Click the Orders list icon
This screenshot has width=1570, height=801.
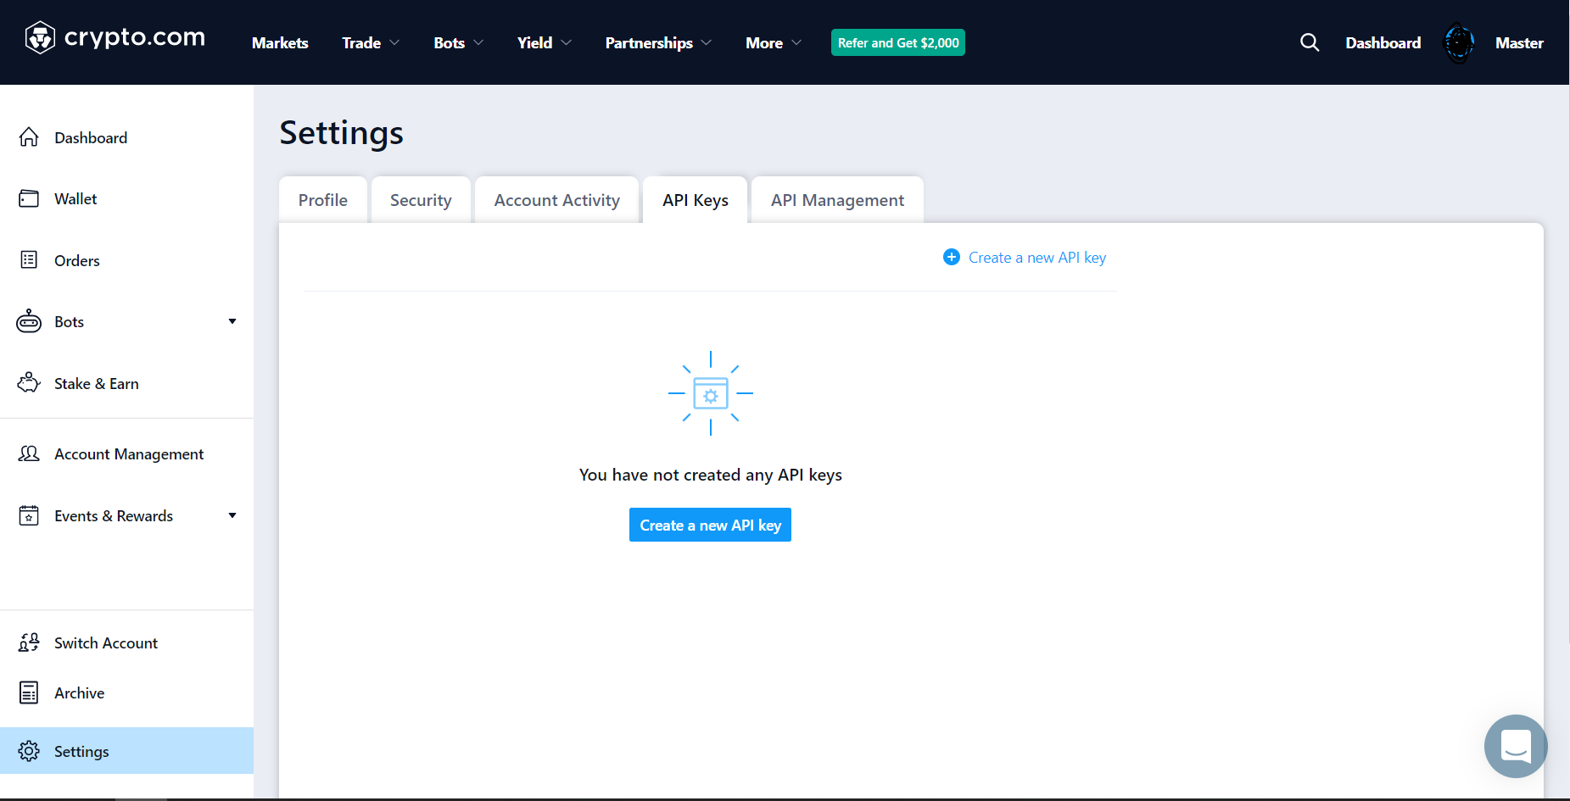pos(29,260)
